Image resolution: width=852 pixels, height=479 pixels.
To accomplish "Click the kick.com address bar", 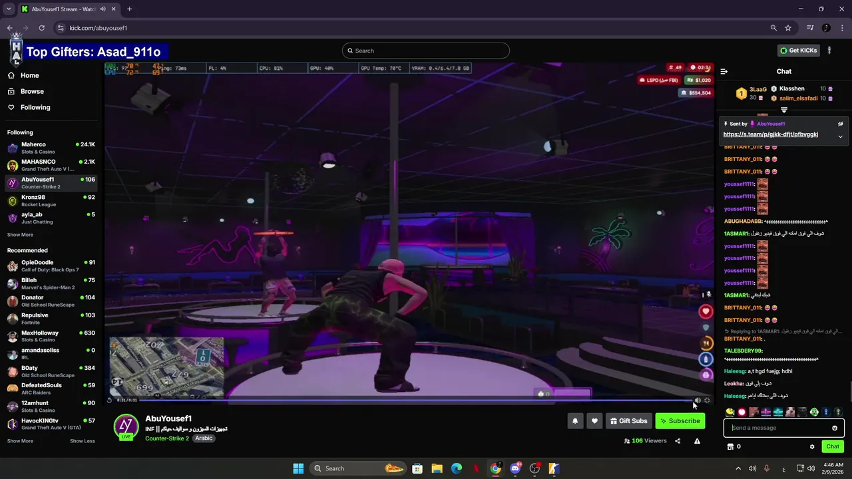I will [413, 28].
